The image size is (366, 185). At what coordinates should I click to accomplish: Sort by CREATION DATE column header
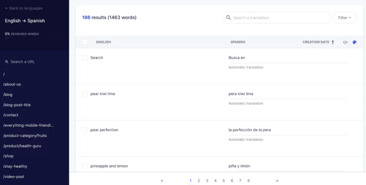point(316,42)
